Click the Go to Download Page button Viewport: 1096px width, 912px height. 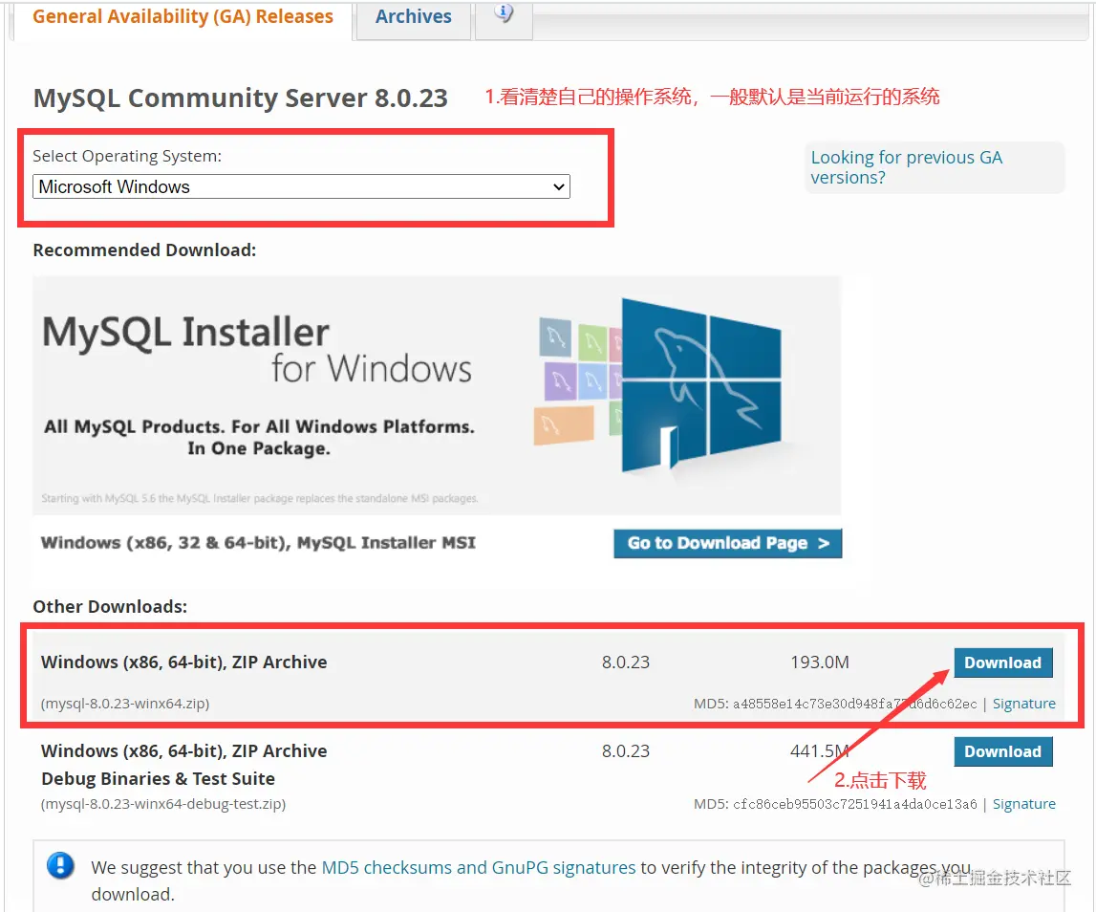(727, 543)
